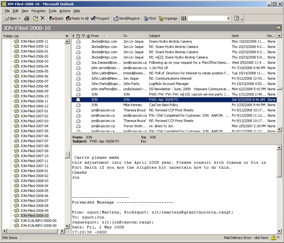Sort by Icon column header
This screenshot has height=243, width=284.
point(78,36)
